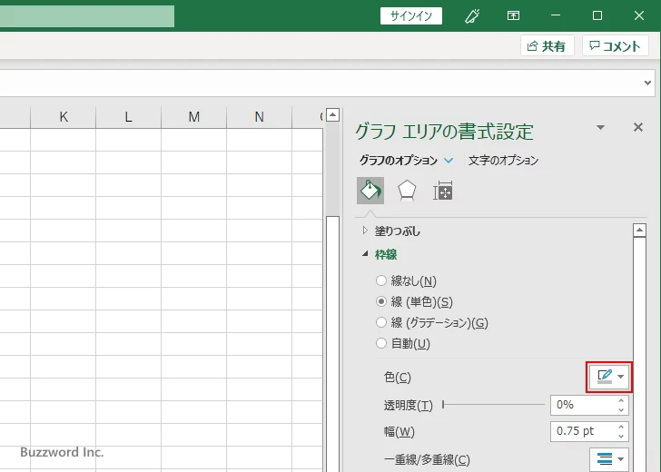Click the サインイン button
The image size is (661, 472).
pyautogui.click(x=411, y=15)
